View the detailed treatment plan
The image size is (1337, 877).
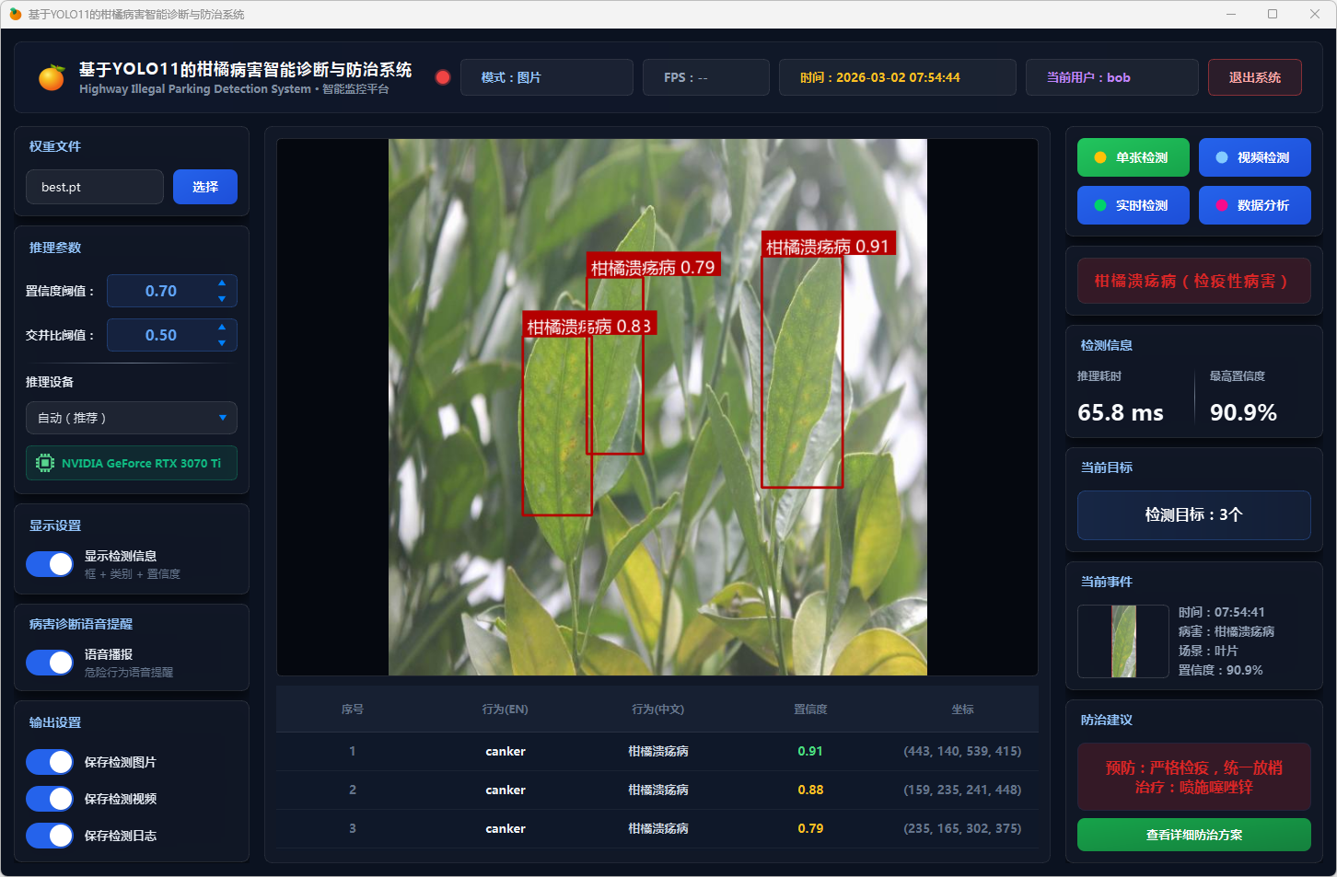pyautogui.click(x=1193, y=835)
